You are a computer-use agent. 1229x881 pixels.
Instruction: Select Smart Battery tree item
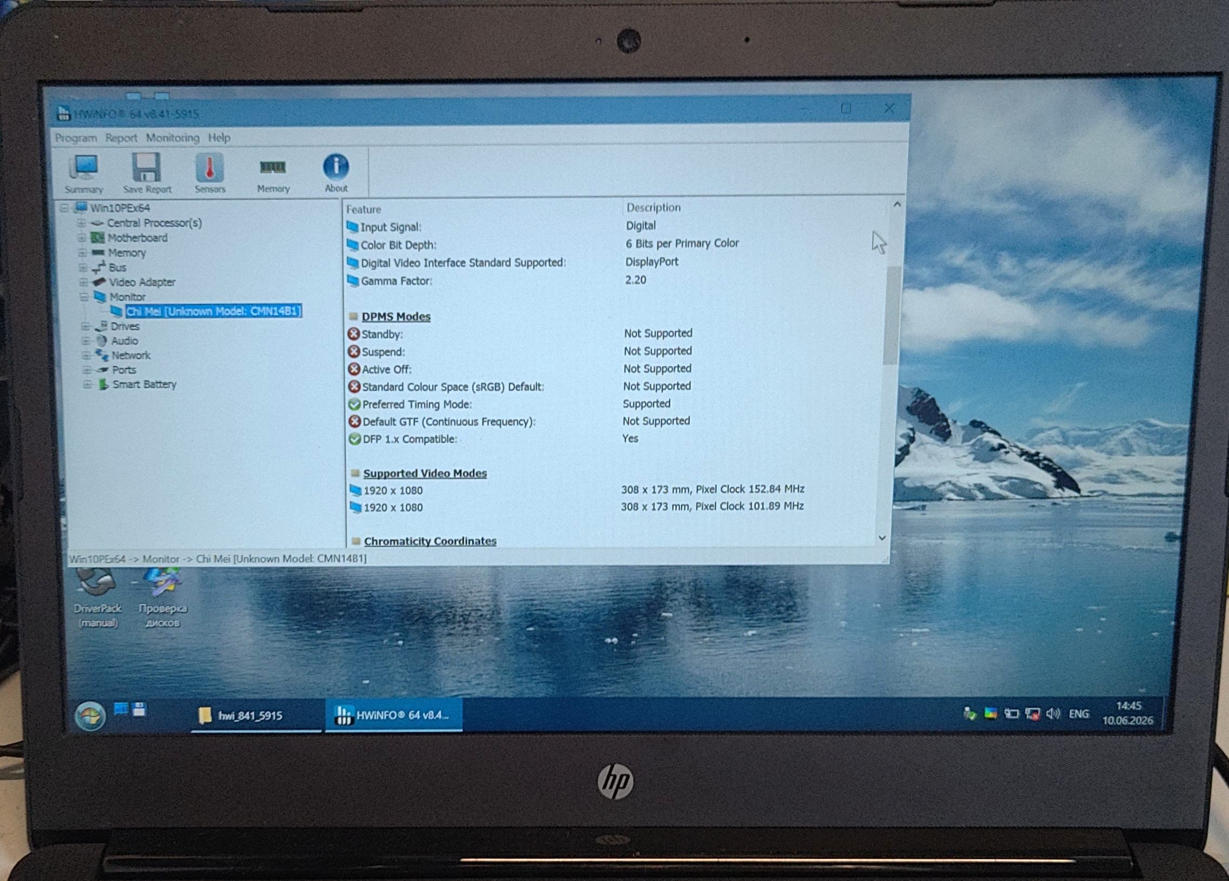144,384
